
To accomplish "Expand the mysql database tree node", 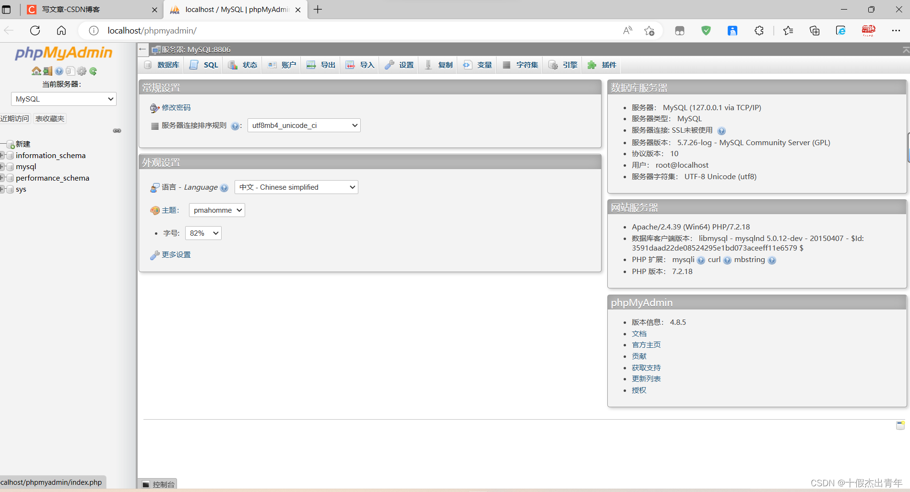I will tap(2, 167).
